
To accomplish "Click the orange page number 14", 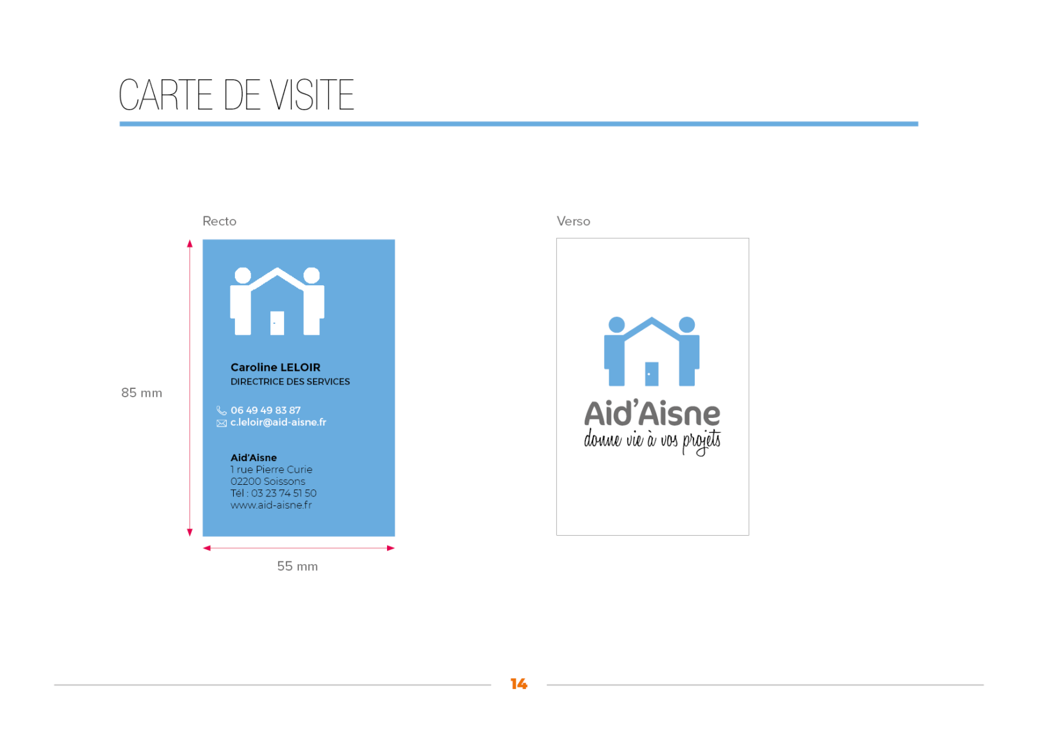I will click(518, 684).
